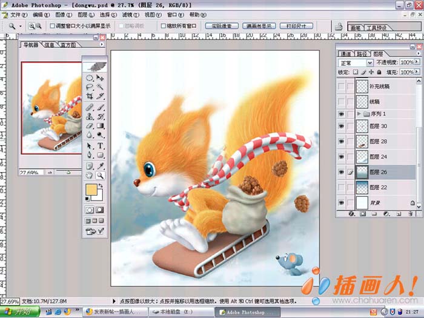The image size is (424, 318).
Task: Select the Clone Stamp tool
Action: (x=90, y=116)
